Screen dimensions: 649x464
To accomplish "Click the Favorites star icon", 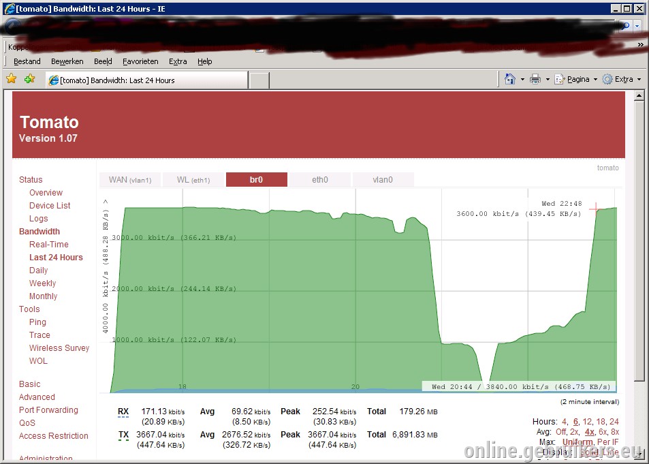I will pos(11,78).
